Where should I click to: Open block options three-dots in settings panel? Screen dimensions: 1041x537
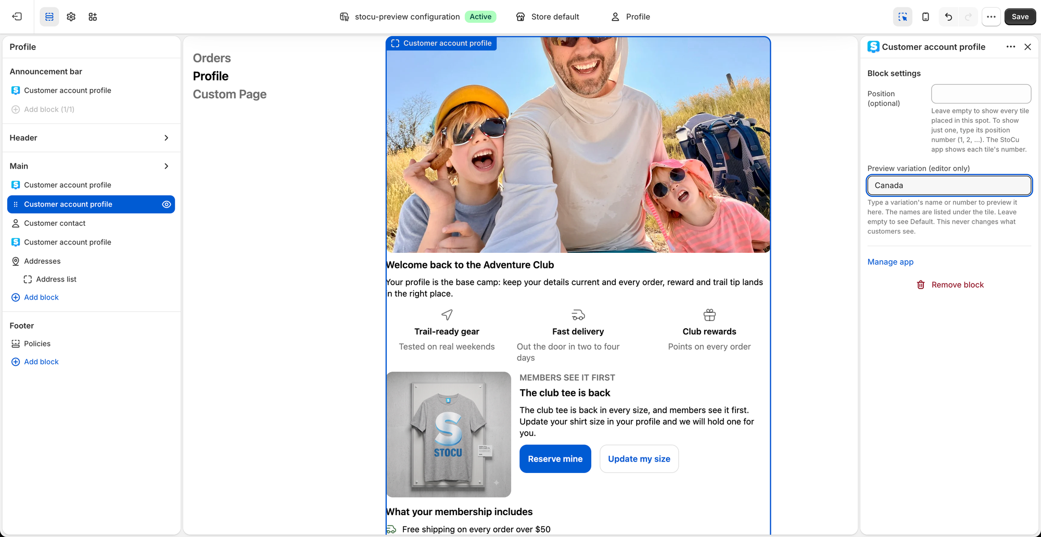coord(1011,47)
